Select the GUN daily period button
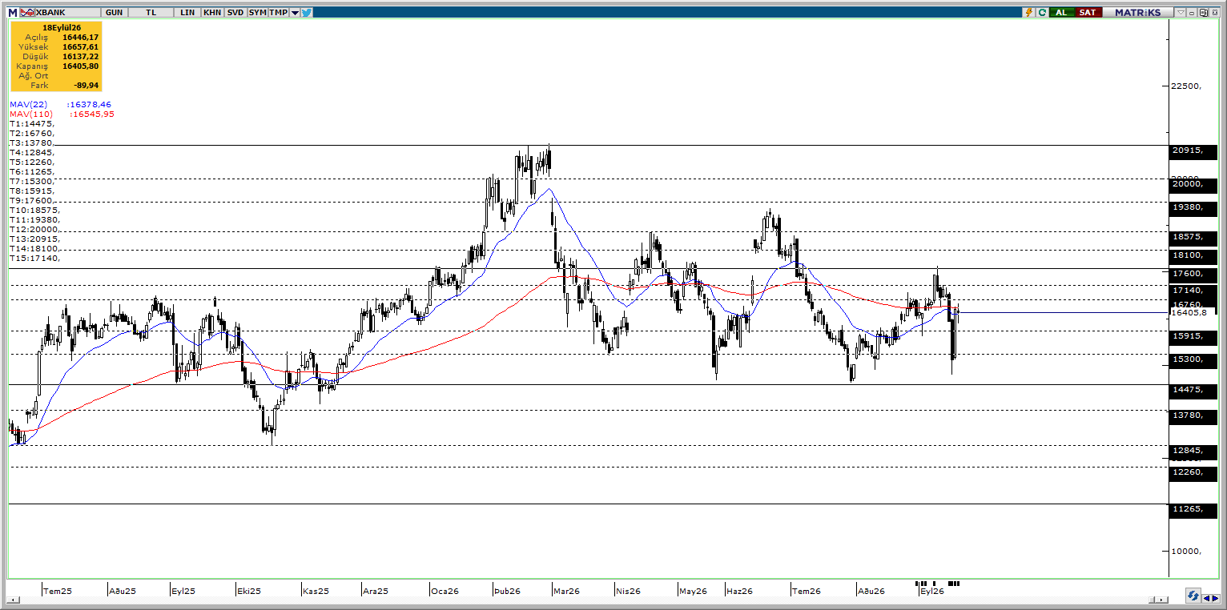Viewport: 1227px width, 610px height. pyautogui.click(x=114, y=13)
